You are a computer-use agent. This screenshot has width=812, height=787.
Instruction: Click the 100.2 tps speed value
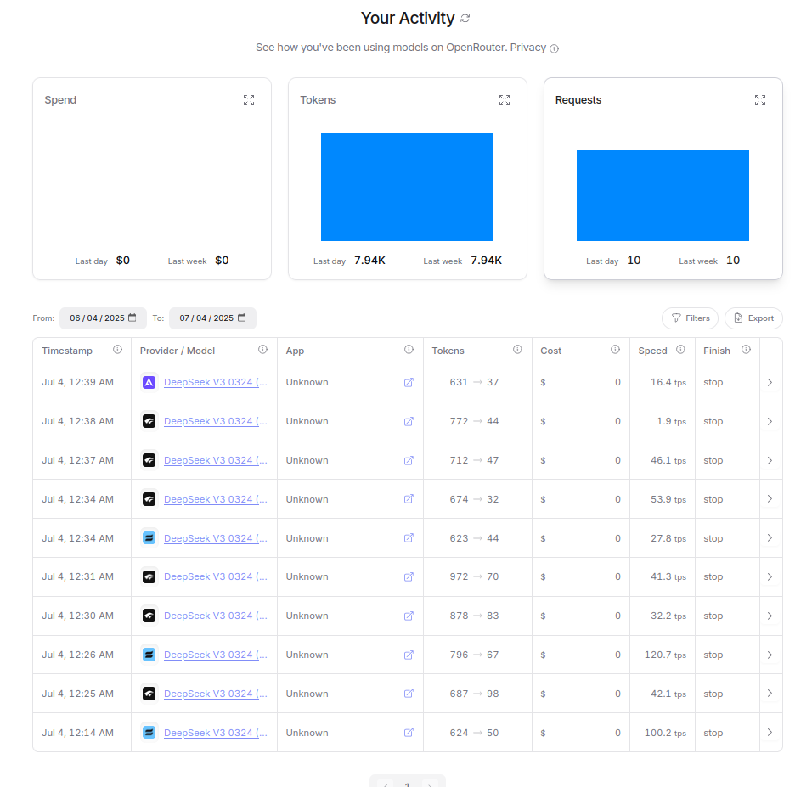tap(665, 733)
